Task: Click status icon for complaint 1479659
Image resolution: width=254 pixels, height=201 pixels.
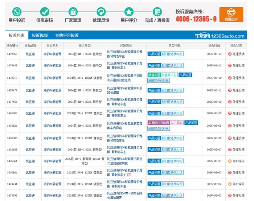Action: point(230,54)
